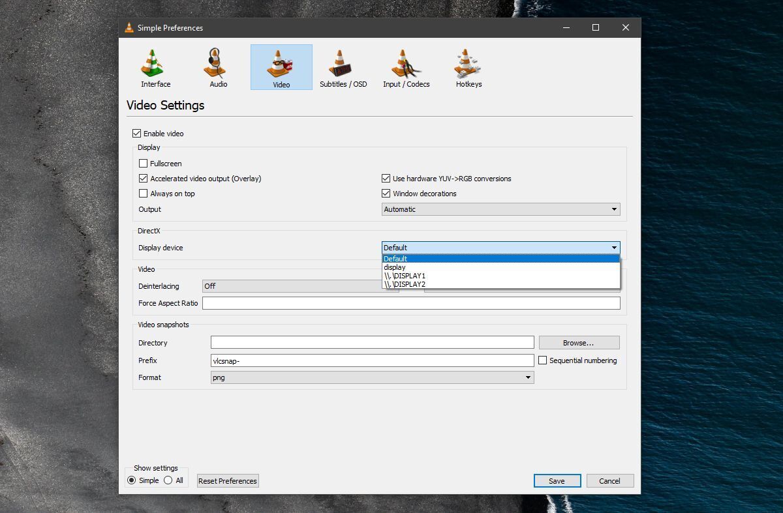Select the Input / Codecs icon
The width and height of the screenshot is (783, 513).
[x=405, y=66]
